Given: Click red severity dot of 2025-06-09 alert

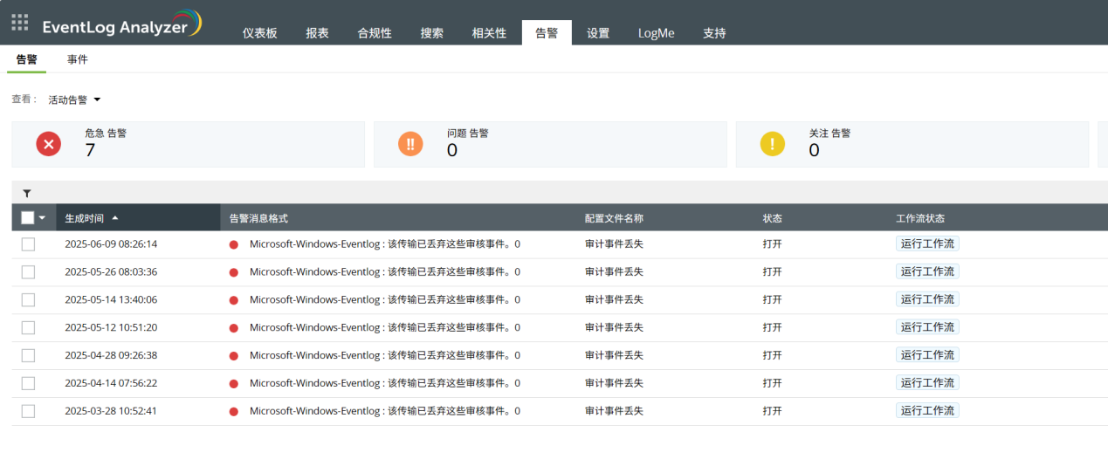Looking at the screenshot, I should click(x=234, y=244).
